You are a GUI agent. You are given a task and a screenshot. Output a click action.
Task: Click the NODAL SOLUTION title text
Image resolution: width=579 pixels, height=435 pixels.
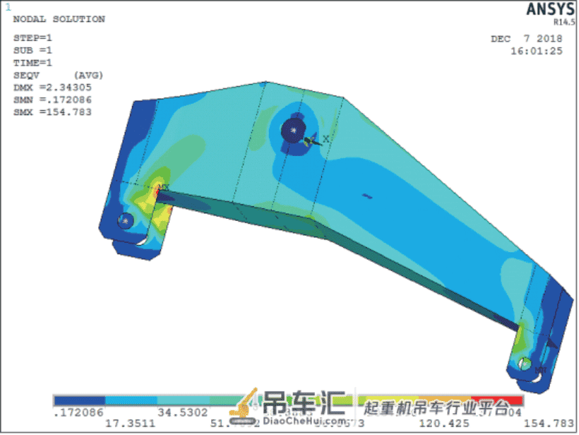pos(59,19)
